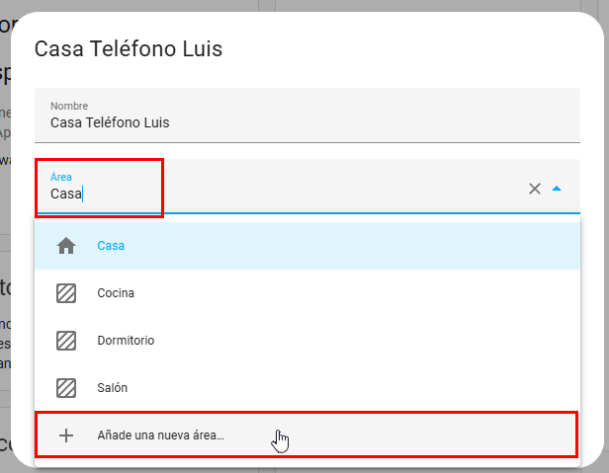Collapse the Área dropdown with the arrow
The height and width of the screenshot is (473, 609).
click(x=557, y=189)
